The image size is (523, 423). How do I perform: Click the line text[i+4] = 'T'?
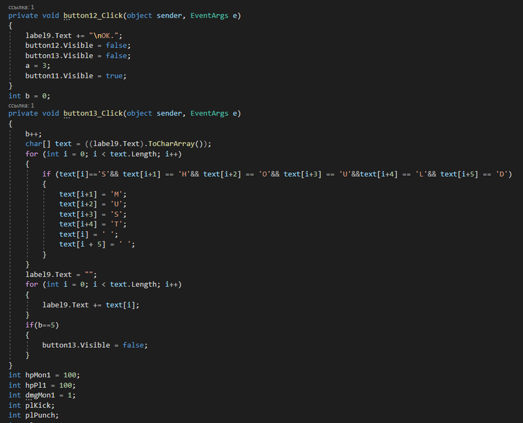(92, 224)
